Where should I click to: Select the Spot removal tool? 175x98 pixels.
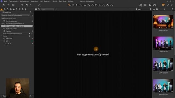tap(92, 5)
